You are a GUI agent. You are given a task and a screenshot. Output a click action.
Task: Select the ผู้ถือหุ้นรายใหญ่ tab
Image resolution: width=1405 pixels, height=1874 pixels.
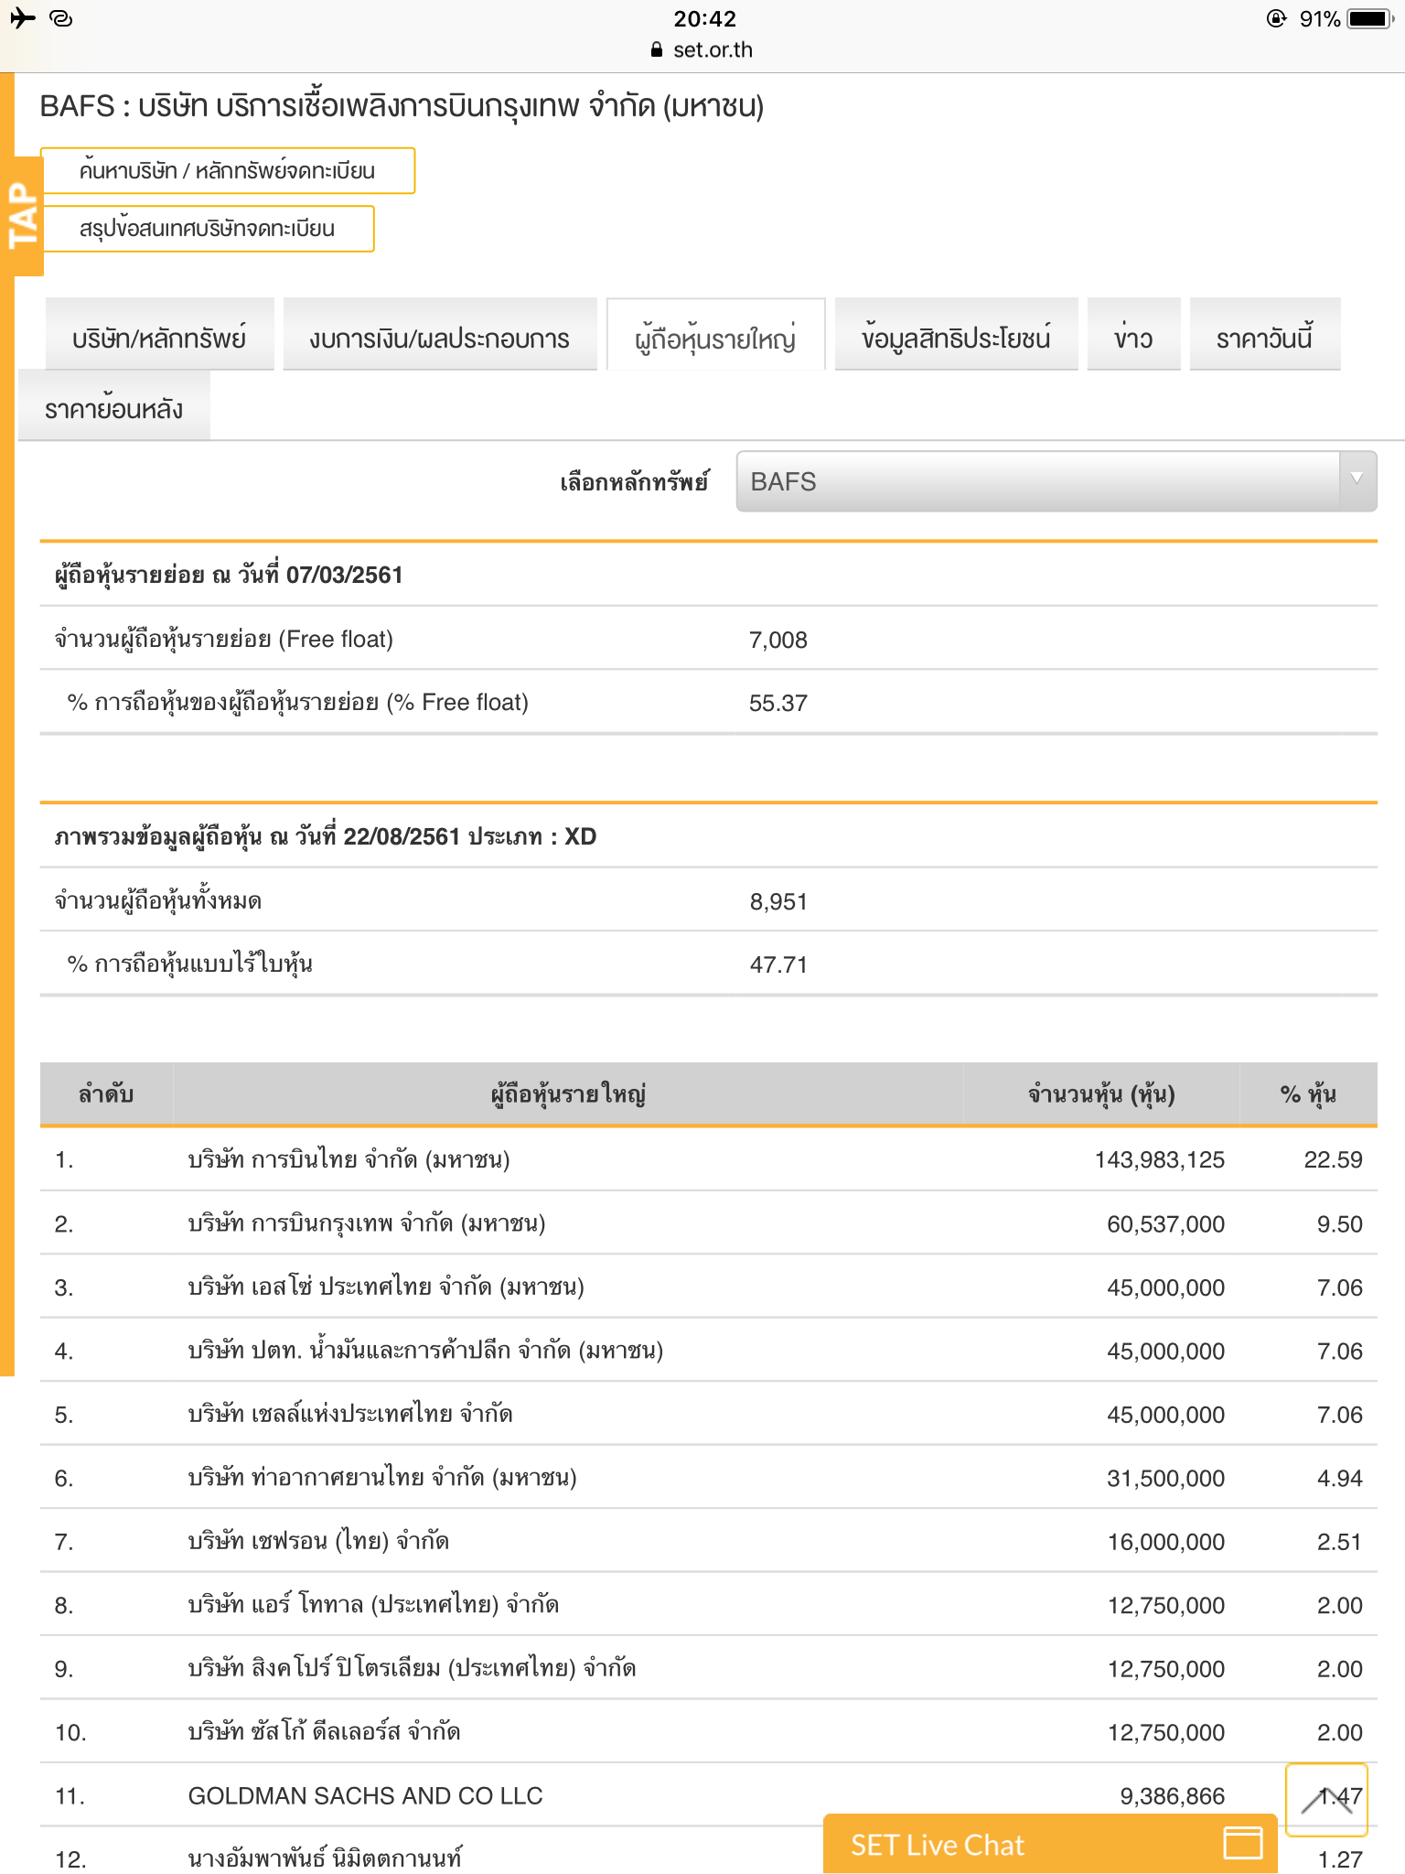pyautogui.click(x=715, y=336)
